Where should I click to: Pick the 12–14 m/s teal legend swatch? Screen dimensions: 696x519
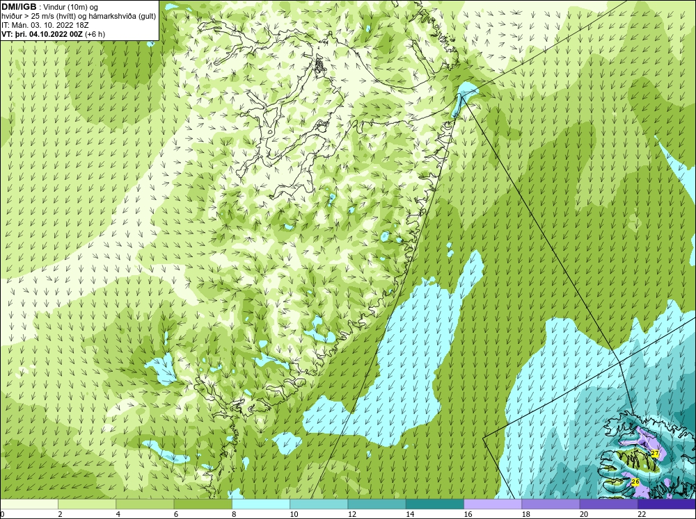377,504
